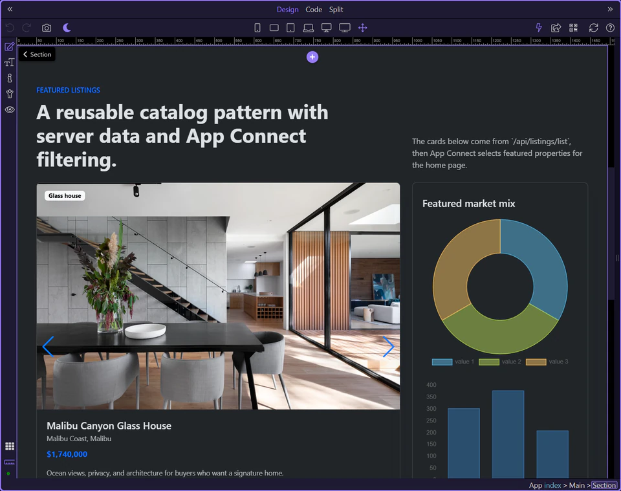
Task: Switch to Split view tab
Action: (336, 10)
